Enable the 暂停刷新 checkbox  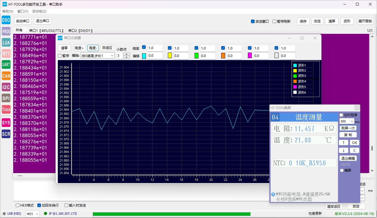[275, 21]
